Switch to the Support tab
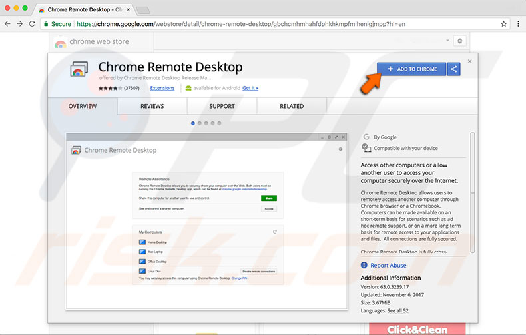526x335 pixels. pyautogui.click(x=222, y=106)
